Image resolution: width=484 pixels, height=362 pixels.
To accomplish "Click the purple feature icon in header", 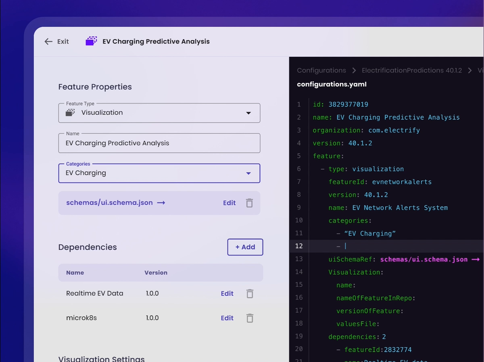I will pyautogui.click(x=92, y=41).
